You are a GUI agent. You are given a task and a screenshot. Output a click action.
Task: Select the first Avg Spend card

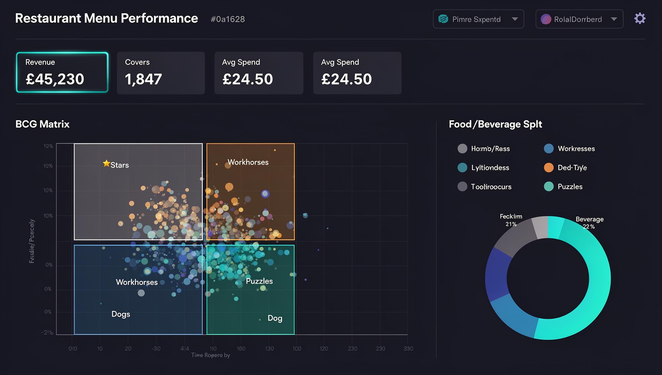point(259,73)
